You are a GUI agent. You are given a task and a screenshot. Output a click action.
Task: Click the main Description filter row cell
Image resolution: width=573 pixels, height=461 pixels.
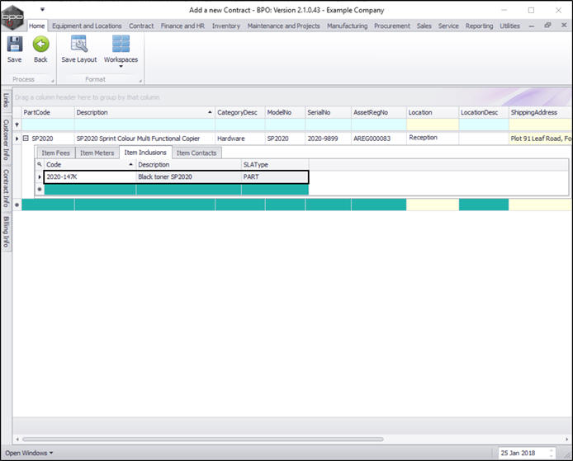[144, 125]
